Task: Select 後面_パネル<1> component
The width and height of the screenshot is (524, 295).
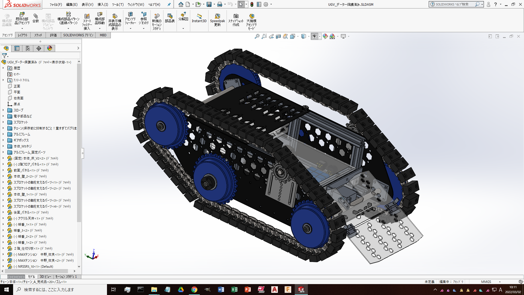Action: pyautogui.click(x=31, y=212)
